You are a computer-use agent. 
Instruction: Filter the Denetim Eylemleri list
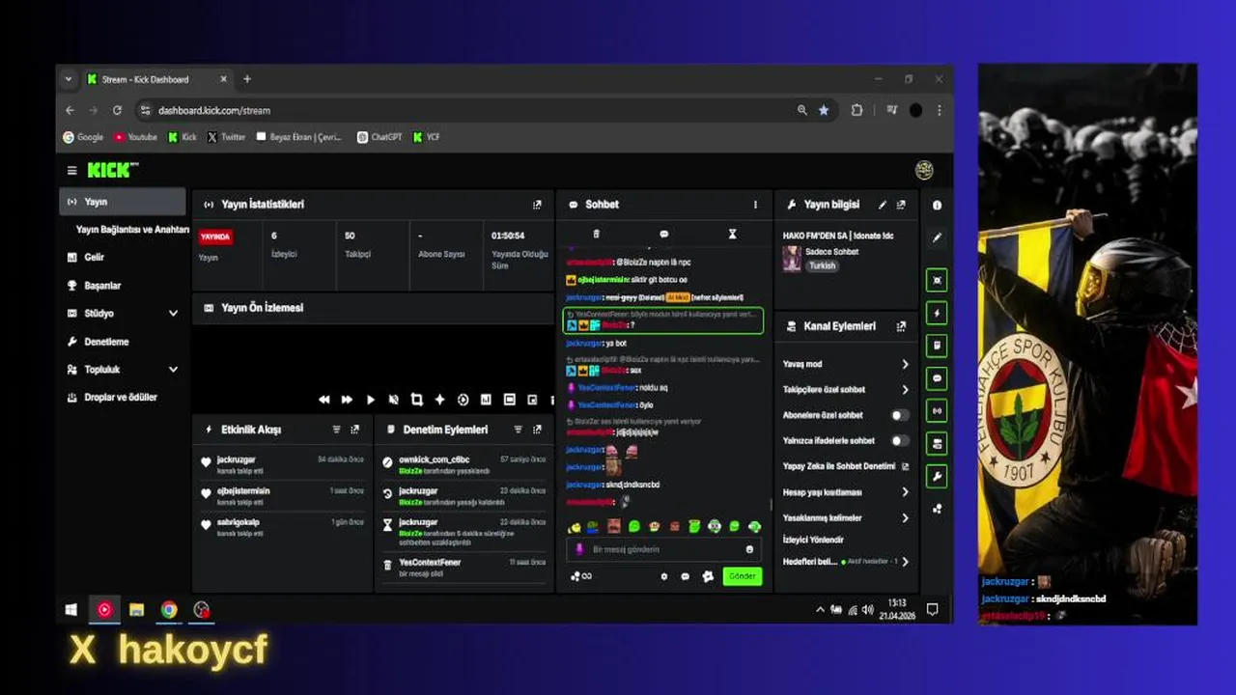[x=519, y=430]
